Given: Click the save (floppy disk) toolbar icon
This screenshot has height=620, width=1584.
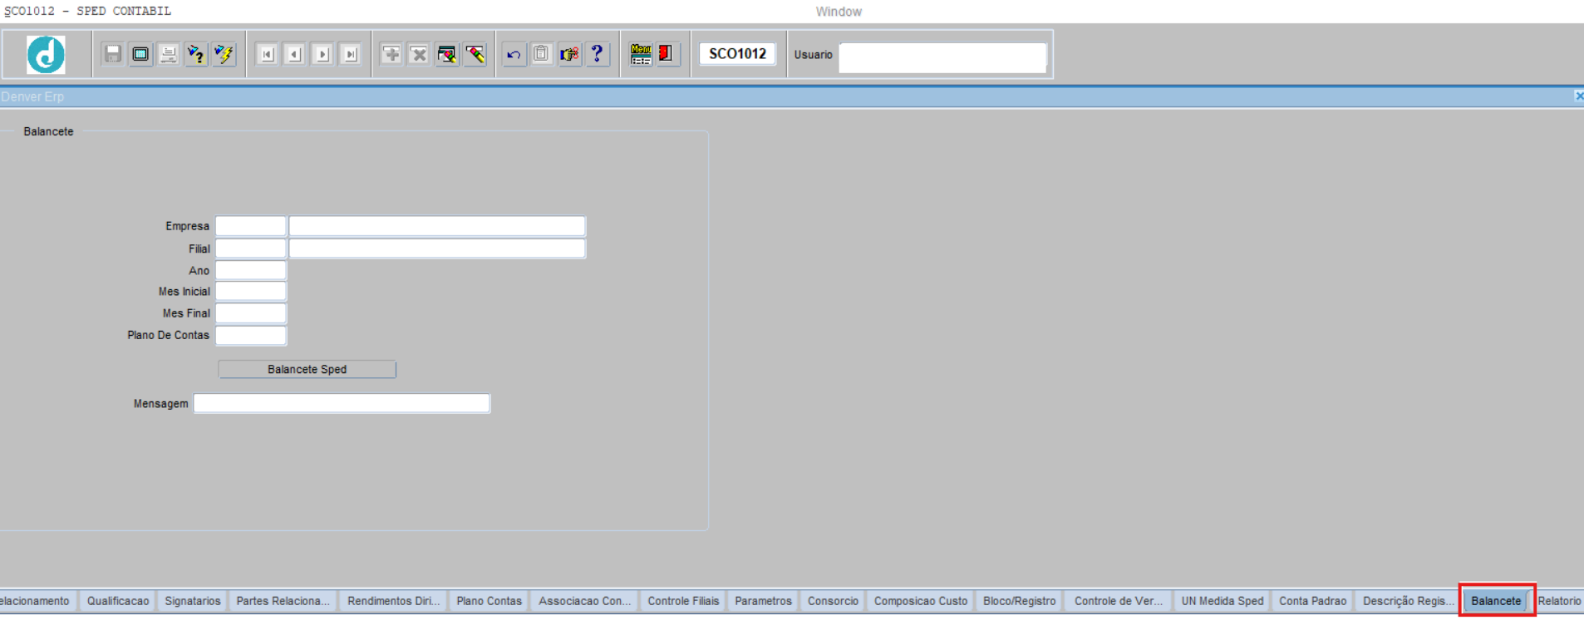Looking at the screenshot, I should [113, 54].
